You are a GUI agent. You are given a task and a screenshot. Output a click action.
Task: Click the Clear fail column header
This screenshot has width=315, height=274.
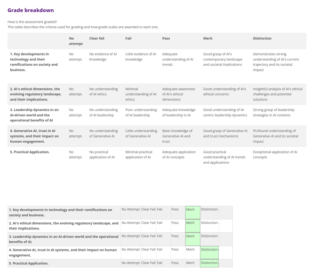[97, 38]
